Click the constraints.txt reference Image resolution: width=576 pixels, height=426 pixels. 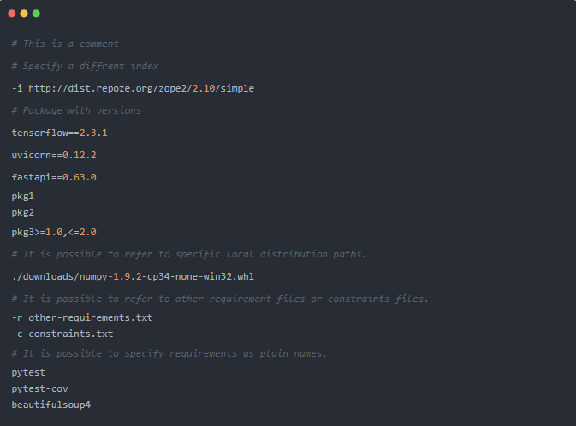point(70,334)
